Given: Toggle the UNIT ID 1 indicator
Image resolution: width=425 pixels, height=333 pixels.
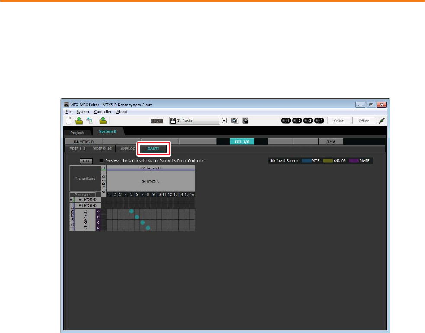Looking at the screenshot, I should [286, 121].
